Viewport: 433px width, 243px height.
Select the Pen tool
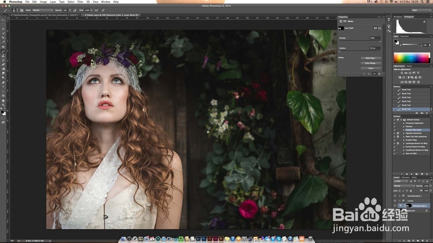click(x=3, y=83)
